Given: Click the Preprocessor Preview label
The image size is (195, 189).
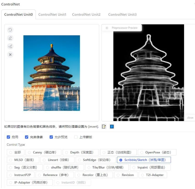Looking at the screenshot, I should pos(125,28).
